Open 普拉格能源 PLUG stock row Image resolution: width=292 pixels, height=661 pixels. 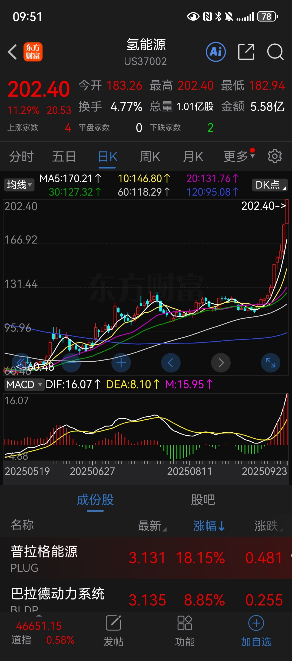click(x=146, y=558)
